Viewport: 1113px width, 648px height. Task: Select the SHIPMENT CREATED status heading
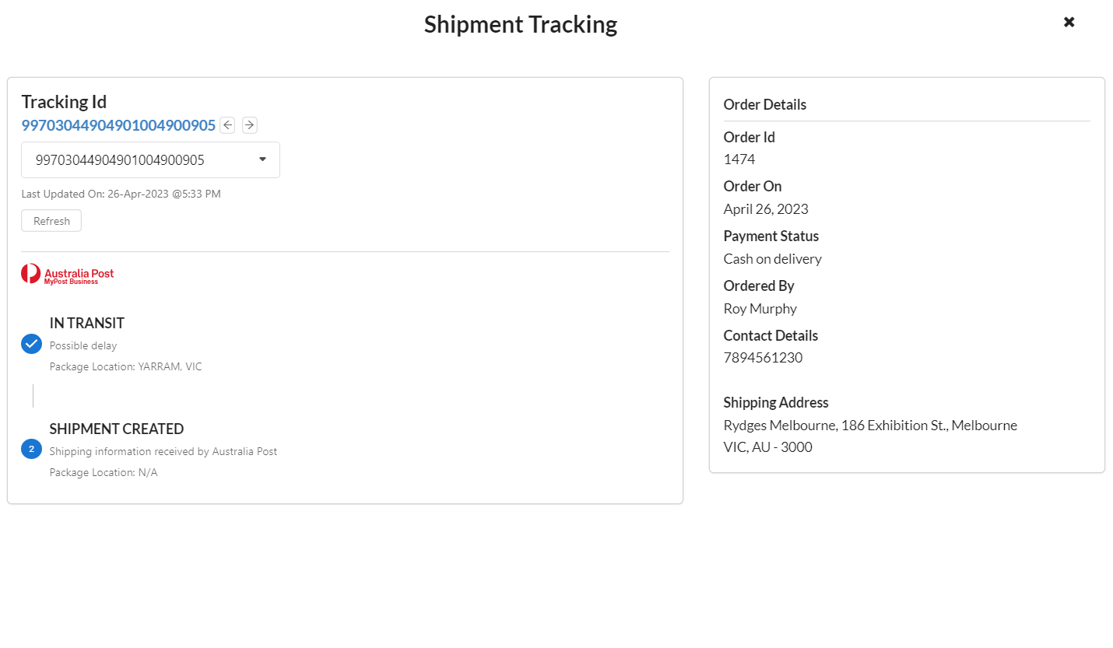click(117, 429)
